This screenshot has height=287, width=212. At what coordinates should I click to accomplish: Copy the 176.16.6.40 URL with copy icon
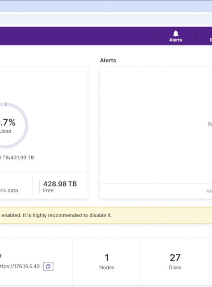48,266
